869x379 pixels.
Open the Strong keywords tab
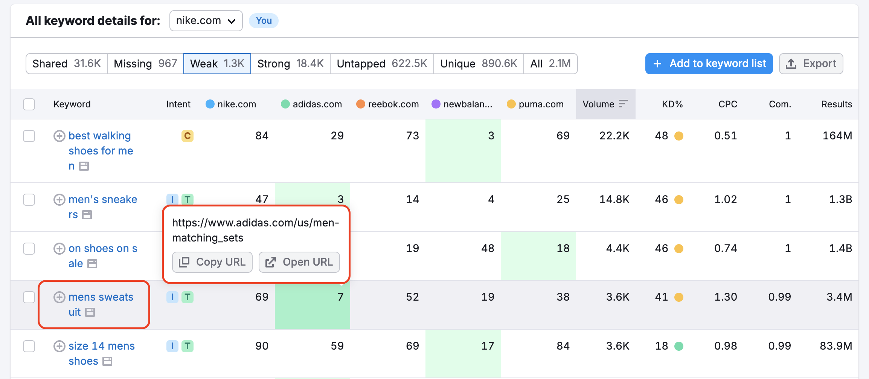click(290, 64)
